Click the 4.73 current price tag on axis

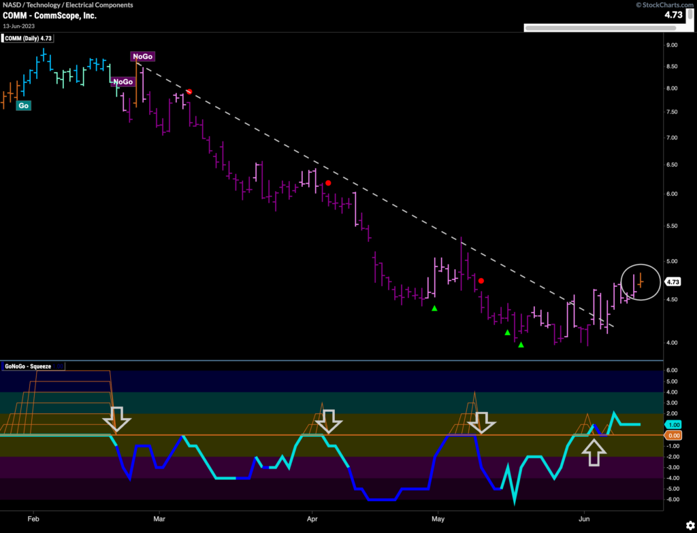[x=674, y=281]
